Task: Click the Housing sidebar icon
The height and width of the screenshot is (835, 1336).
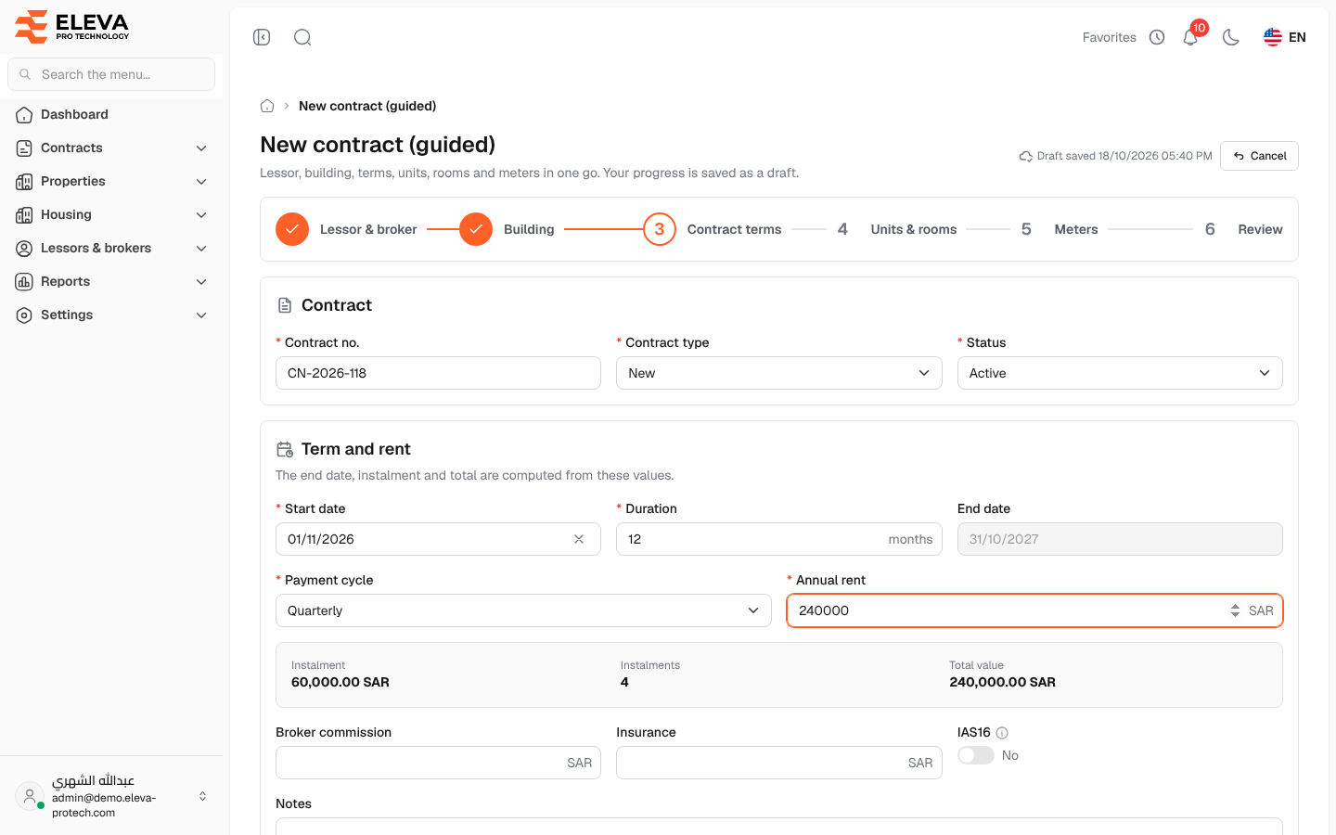Action: coord(24,214)
